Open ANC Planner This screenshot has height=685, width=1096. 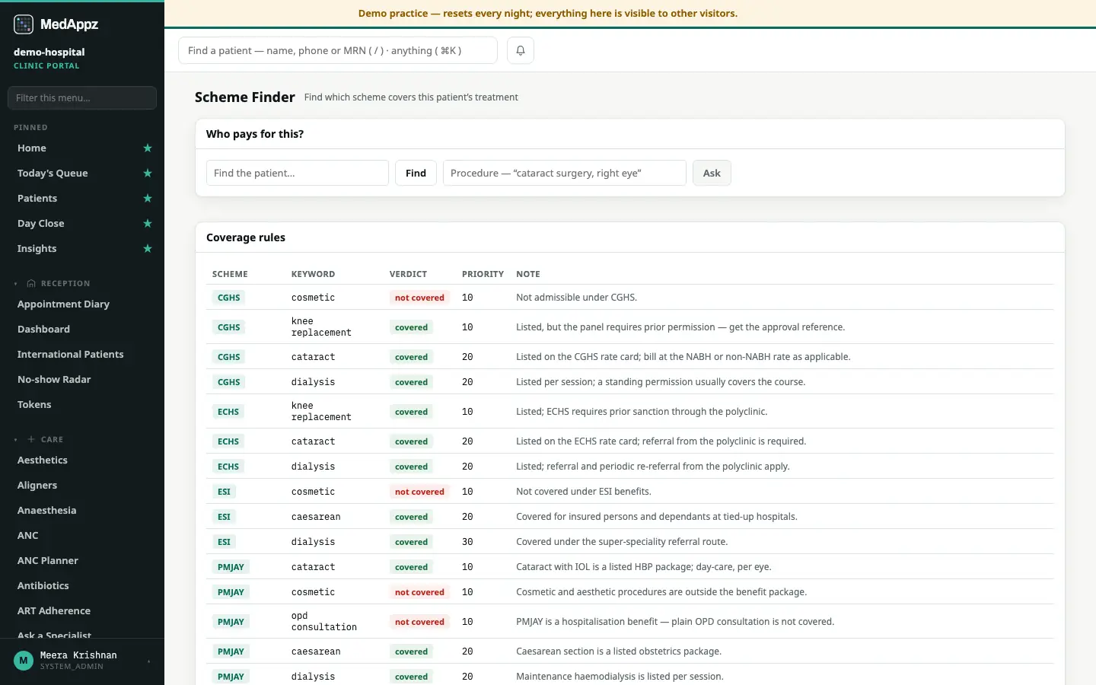click(48, 561)
